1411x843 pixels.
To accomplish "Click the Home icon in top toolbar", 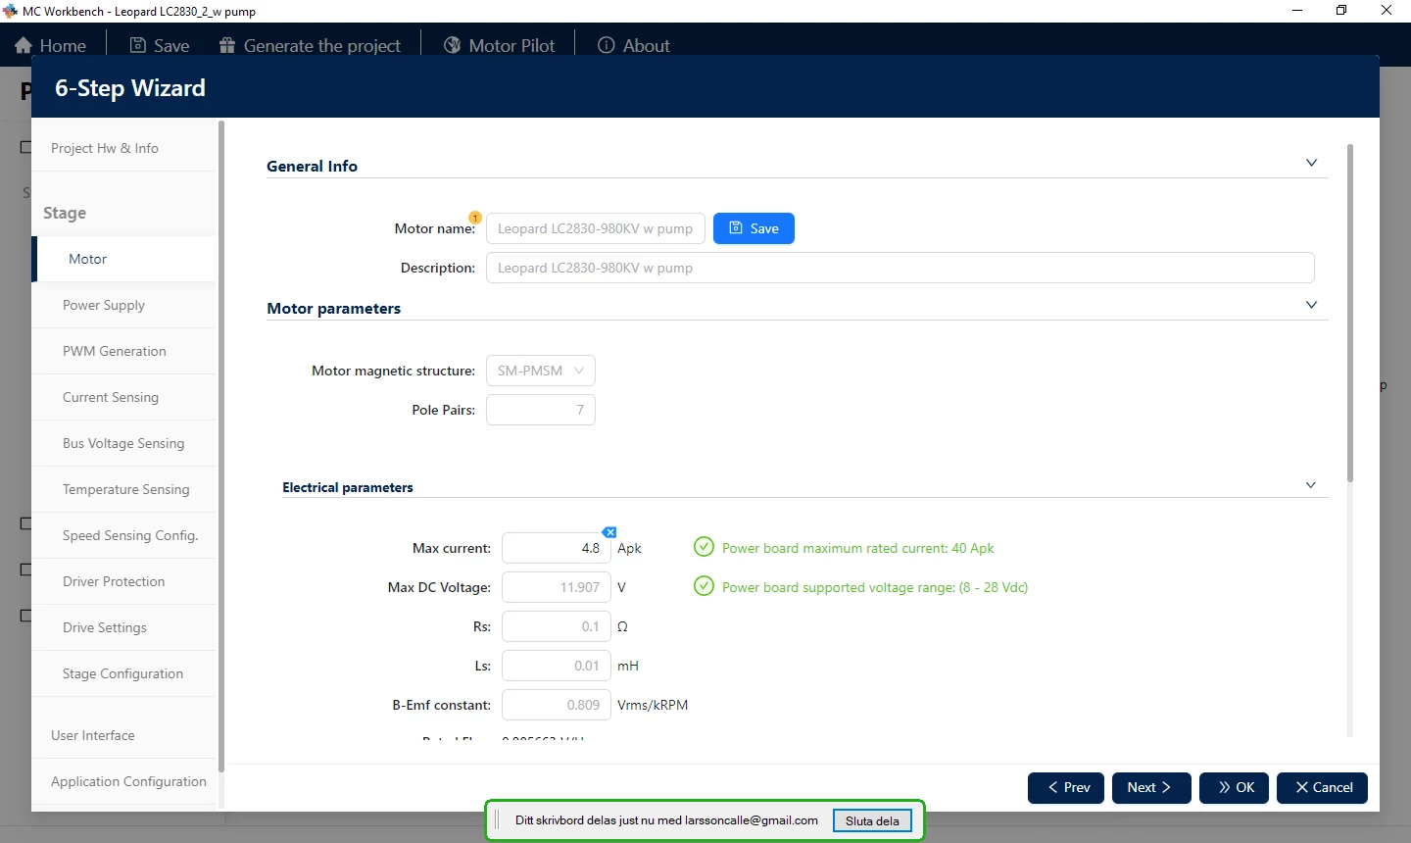I will (24, 46).
